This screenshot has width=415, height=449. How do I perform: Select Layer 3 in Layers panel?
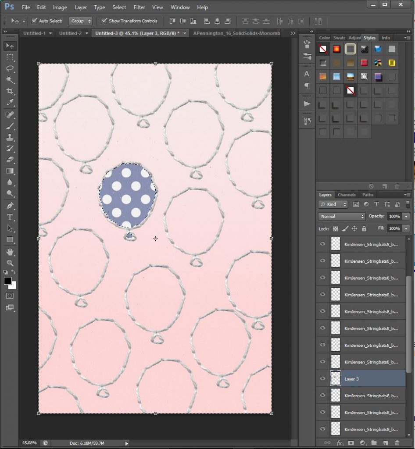[361, 378]
